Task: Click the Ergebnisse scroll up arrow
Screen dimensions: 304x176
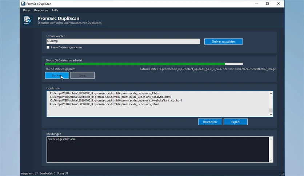Action: click(x=271, y=93)
